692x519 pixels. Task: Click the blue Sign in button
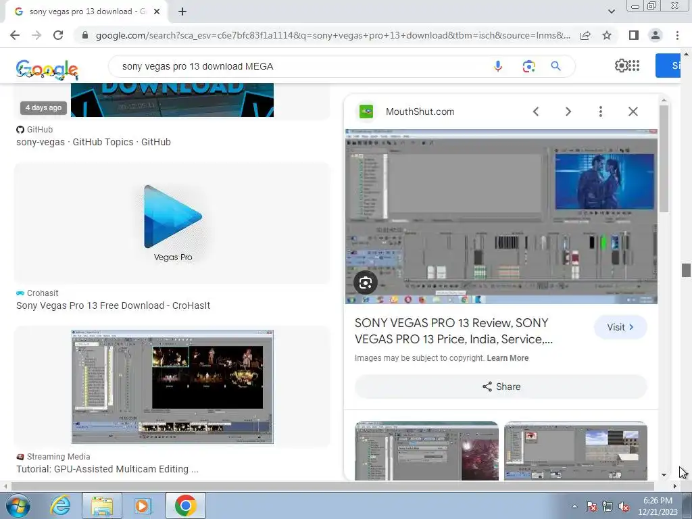pos(668,66)
